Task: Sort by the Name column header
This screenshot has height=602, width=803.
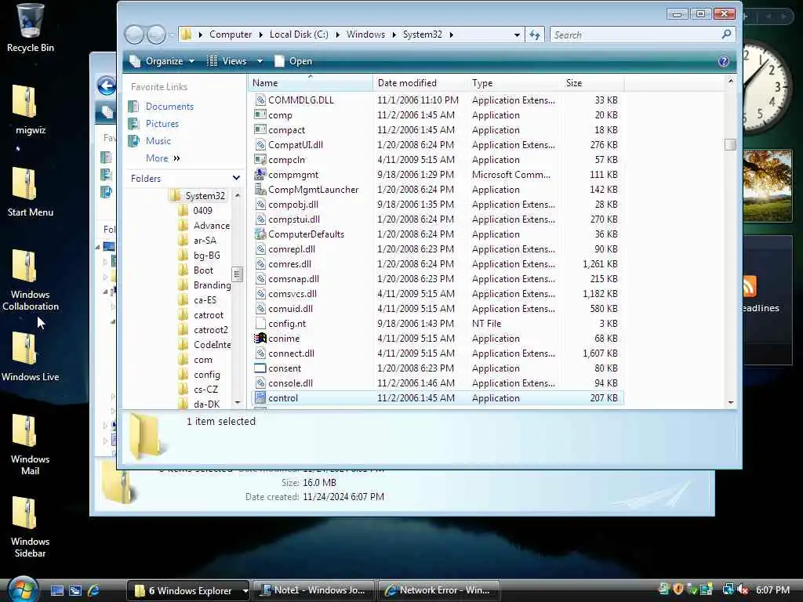Action: [311, 83]
